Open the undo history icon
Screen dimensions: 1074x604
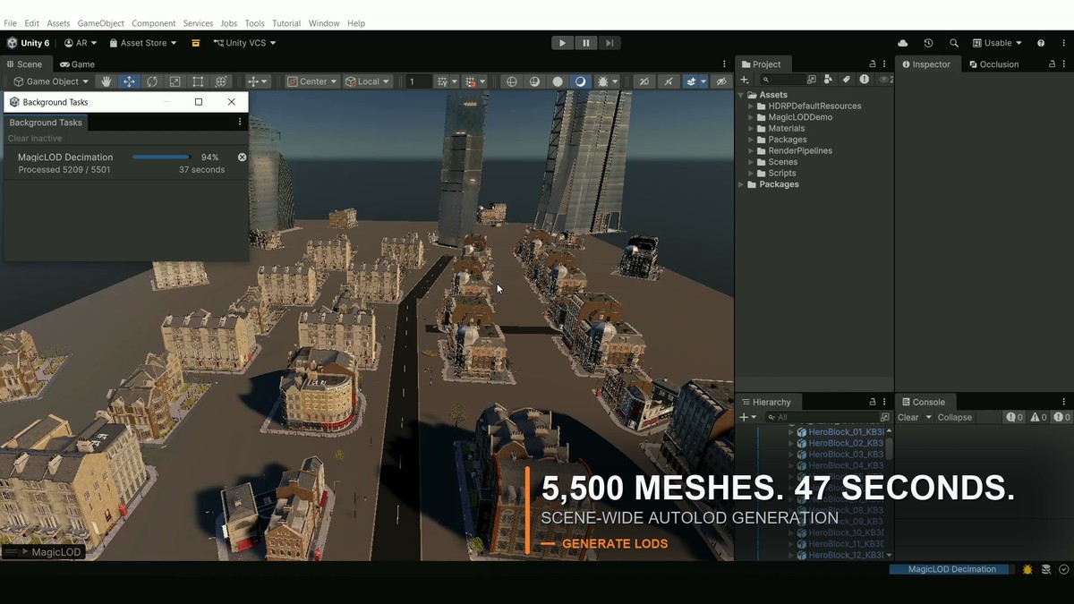click(928, 43)
